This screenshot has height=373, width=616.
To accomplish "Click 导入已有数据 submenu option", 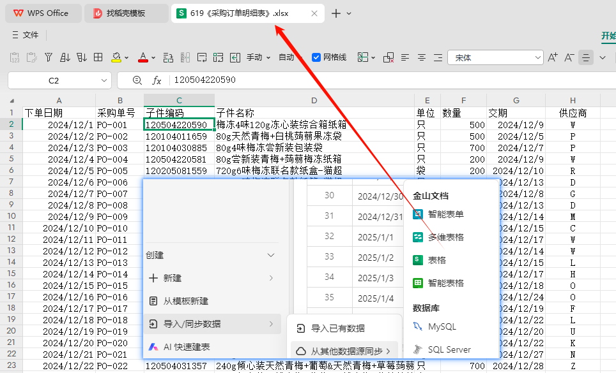I will [x=344, y=328].
